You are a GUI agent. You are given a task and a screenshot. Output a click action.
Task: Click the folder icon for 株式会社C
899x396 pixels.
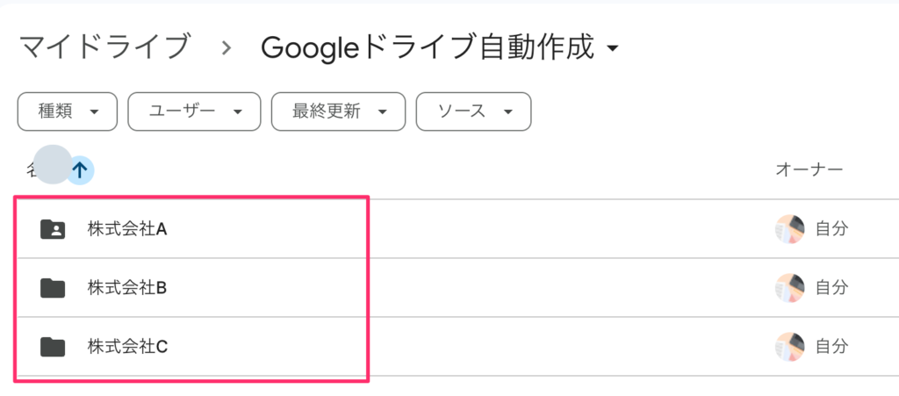[x=54, y=347]
